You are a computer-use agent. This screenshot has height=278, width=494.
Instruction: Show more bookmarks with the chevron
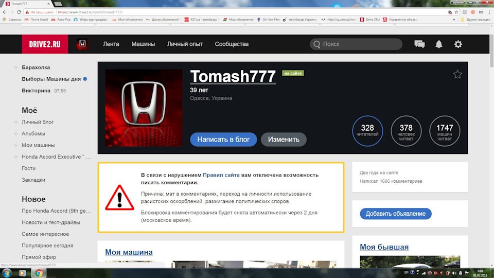pyautogui.click(x=454, y=20)
